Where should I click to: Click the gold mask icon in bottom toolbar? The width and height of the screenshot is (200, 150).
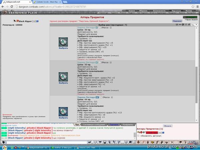point(152,142)
